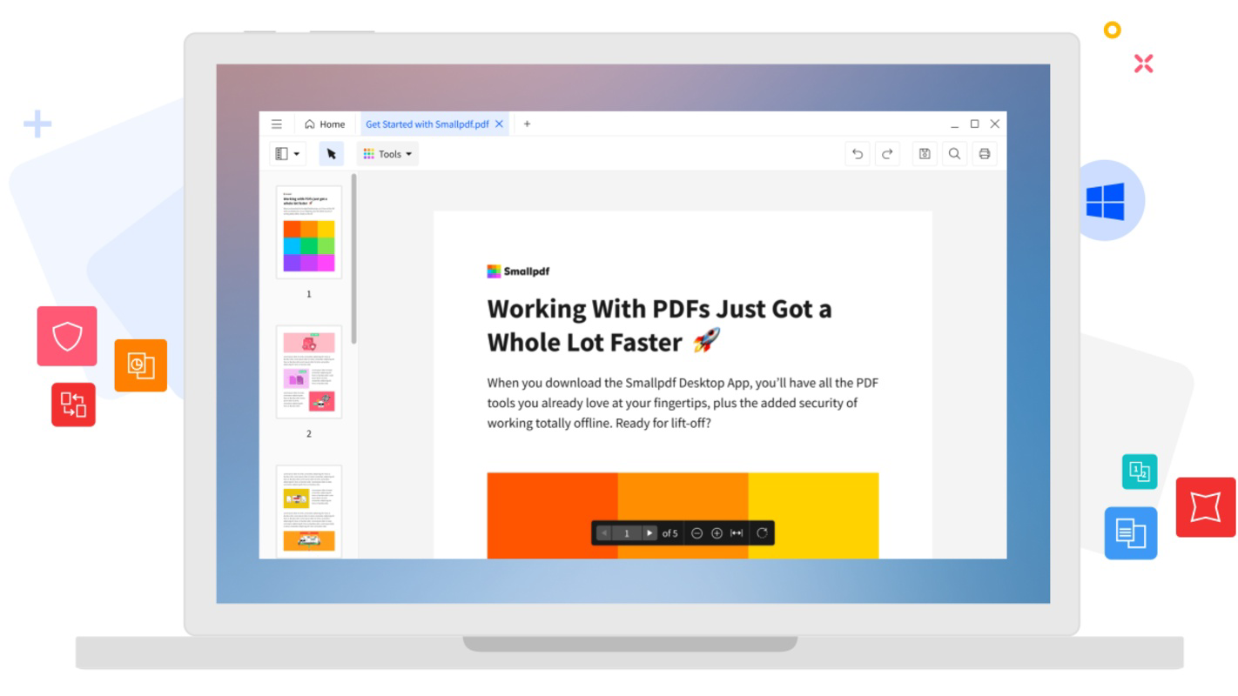
Task: Select page 2 thumbnail in the sidebar
Action: 309,371
